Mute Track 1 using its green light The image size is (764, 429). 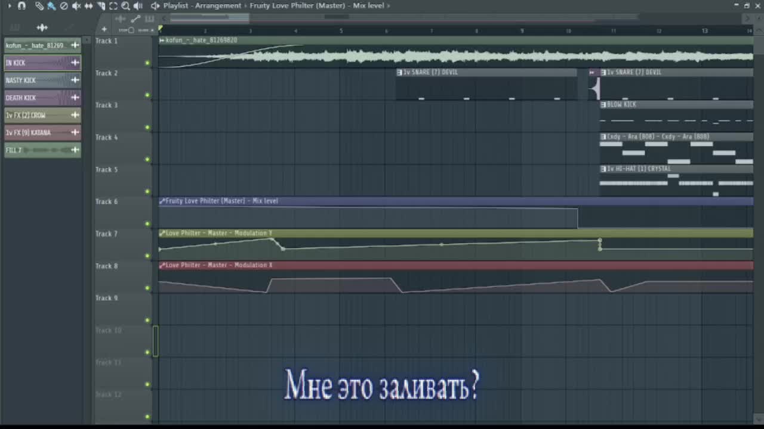[x=147, y=63]
